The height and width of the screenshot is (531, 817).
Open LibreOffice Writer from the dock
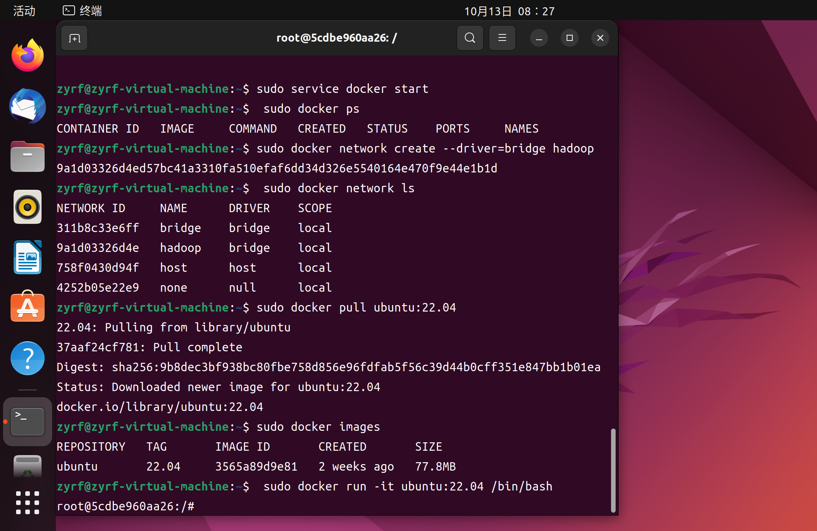tap(28, 257)
